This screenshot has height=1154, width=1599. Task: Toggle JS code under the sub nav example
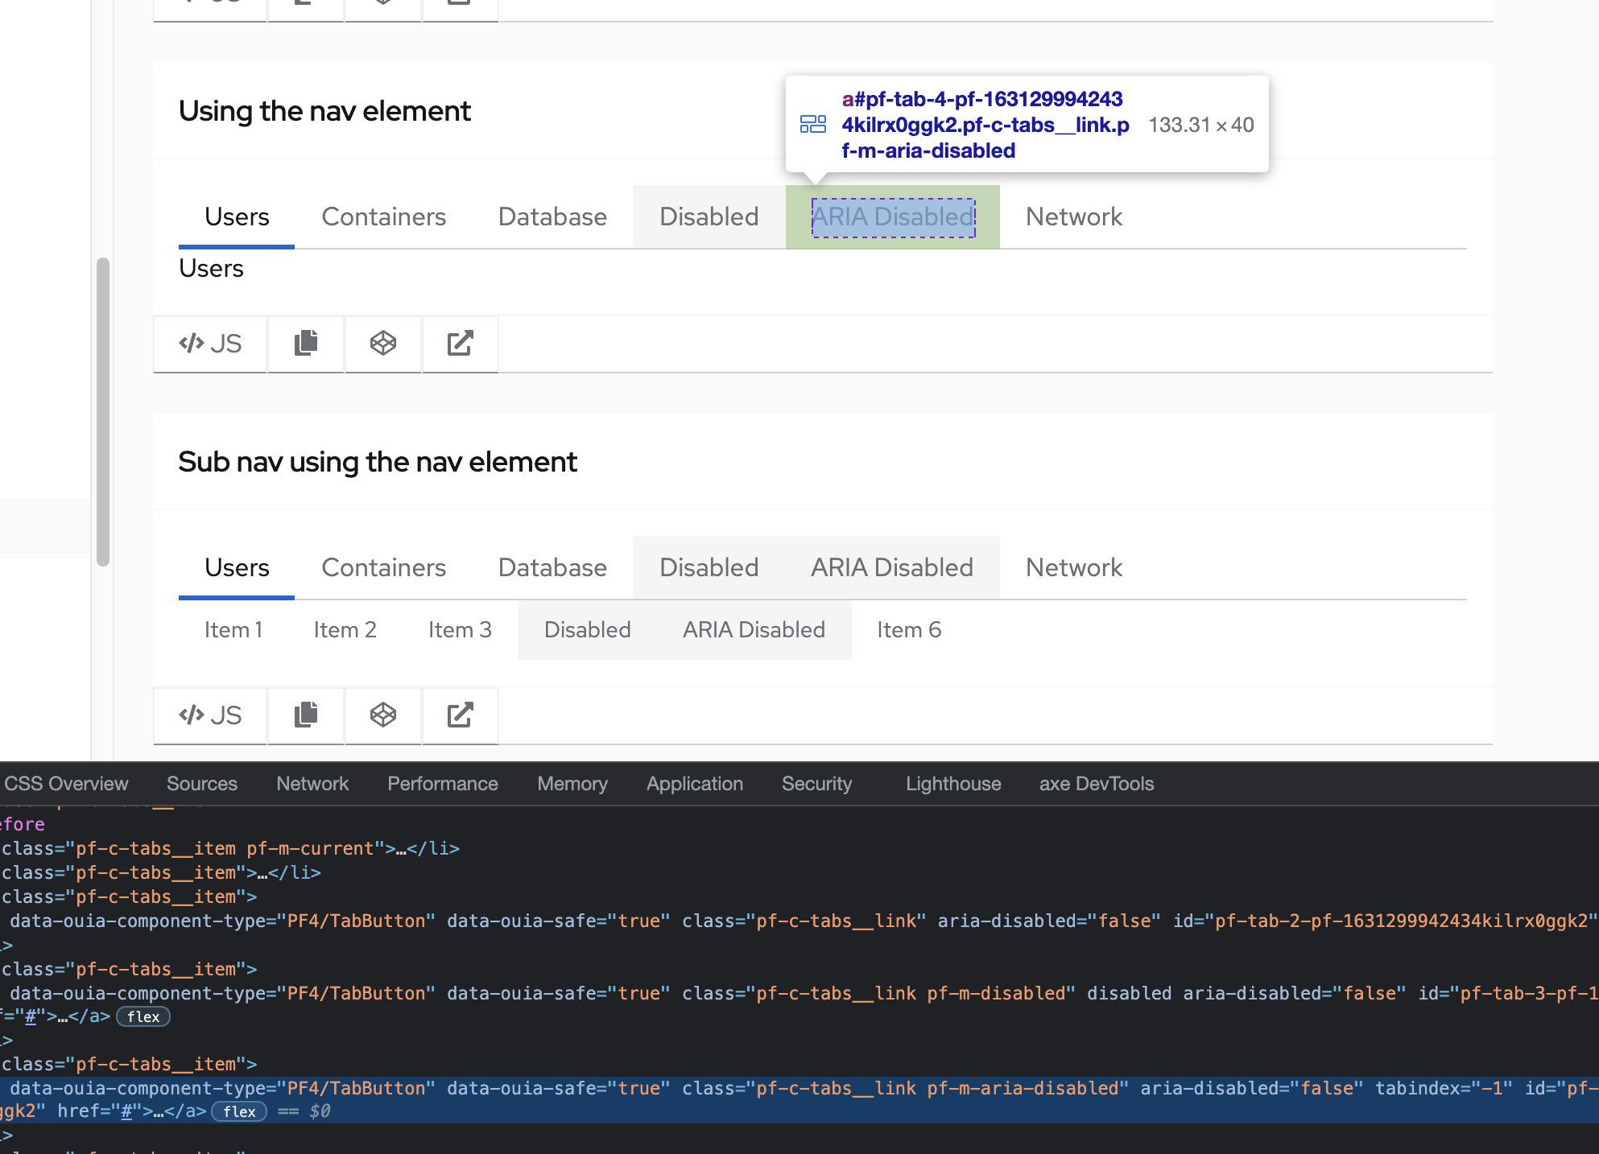210,715
